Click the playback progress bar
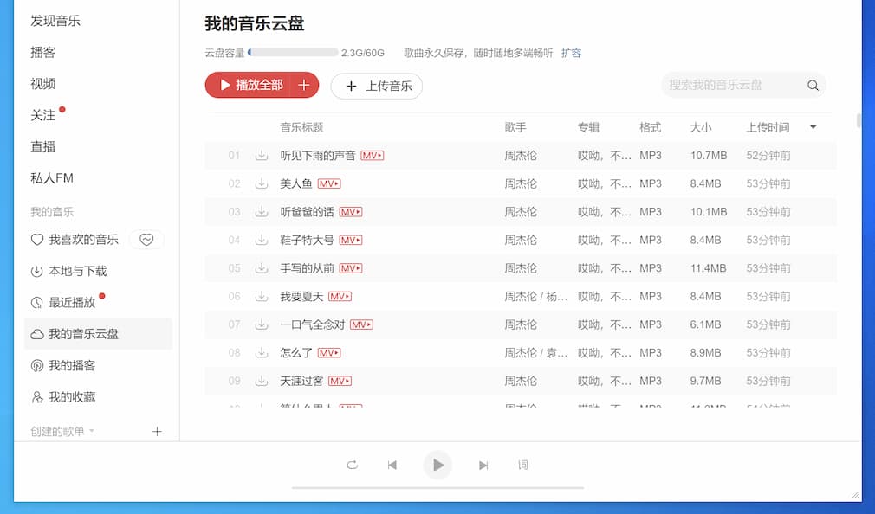Viewport: 875px width, 514px height. (437, 488)
